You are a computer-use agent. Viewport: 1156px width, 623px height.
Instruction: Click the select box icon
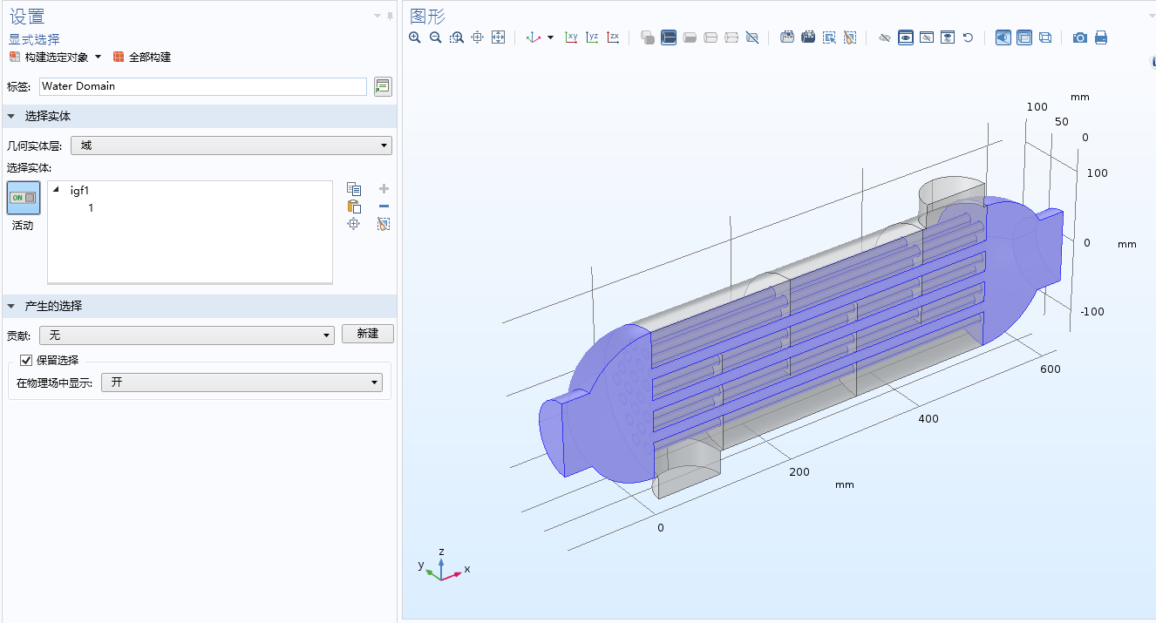point(787,37)
